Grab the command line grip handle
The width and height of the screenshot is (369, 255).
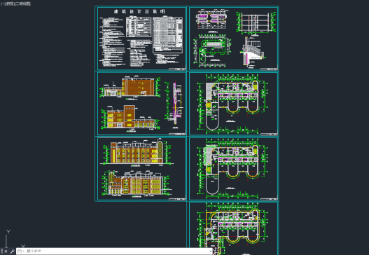coord(1,251)
